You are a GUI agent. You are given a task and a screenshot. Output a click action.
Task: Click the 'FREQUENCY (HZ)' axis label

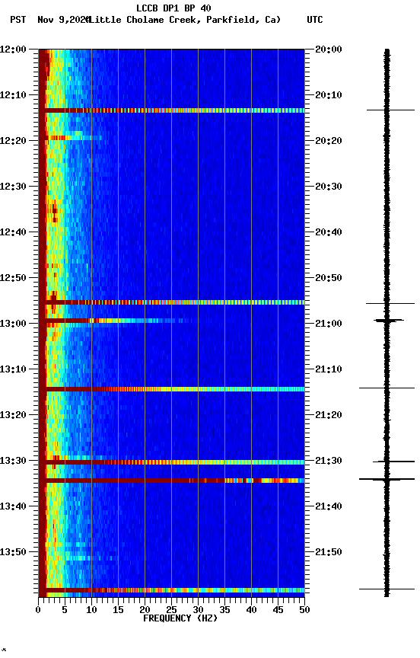(x=180, y=618)
